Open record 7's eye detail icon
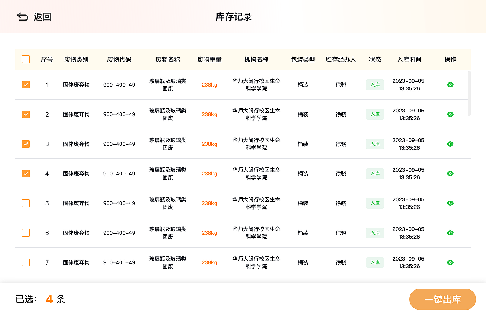Image resolution: width=486 pixels, height=316 pixels. [x=450, y=262]
